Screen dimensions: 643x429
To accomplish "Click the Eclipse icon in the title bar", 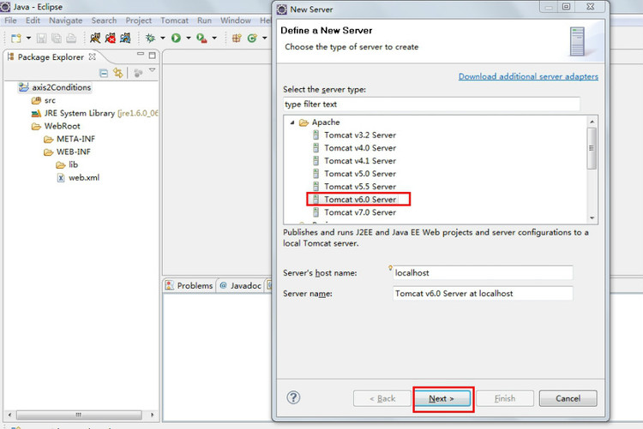I will [5, 7].
